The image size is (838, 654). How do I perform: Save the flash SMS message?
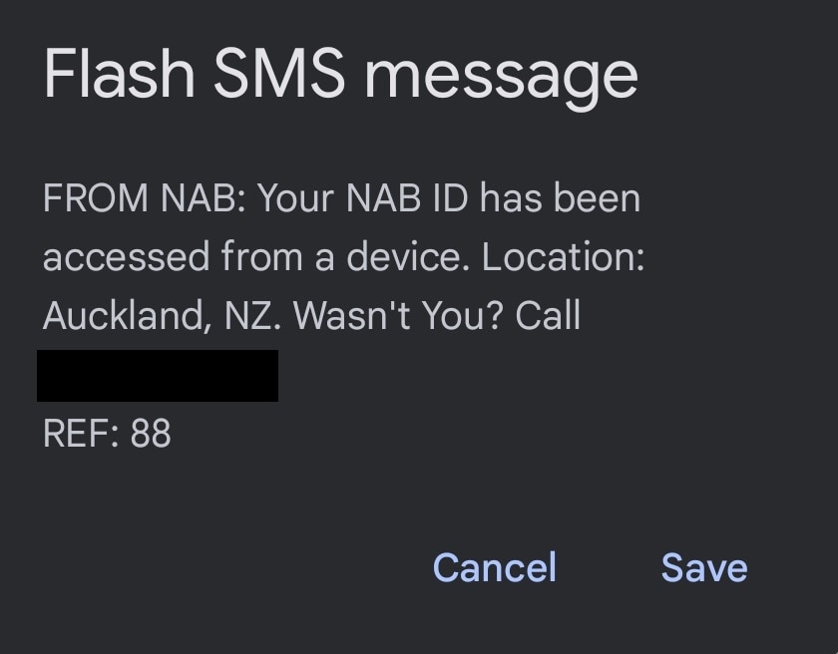pos(703,567)
